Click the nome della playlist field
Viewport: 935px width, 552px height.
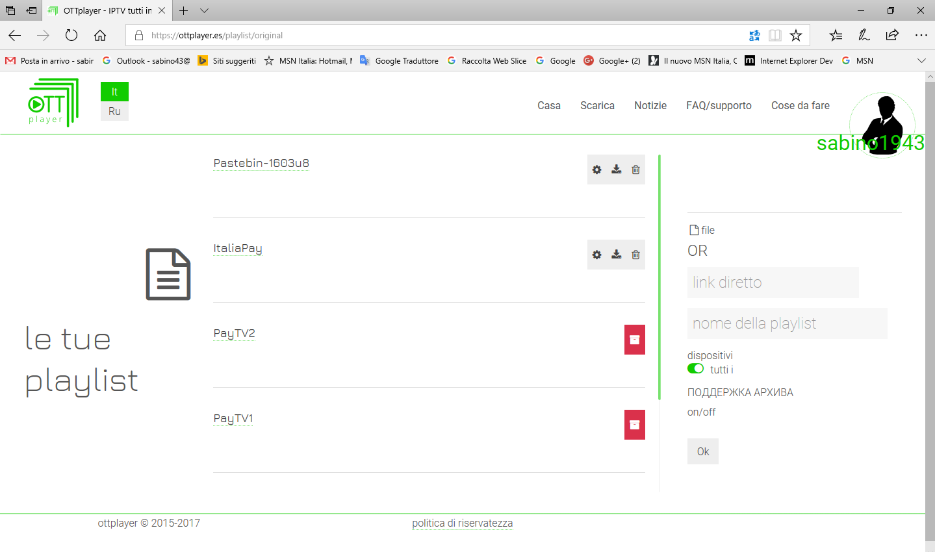coord(787,323)
